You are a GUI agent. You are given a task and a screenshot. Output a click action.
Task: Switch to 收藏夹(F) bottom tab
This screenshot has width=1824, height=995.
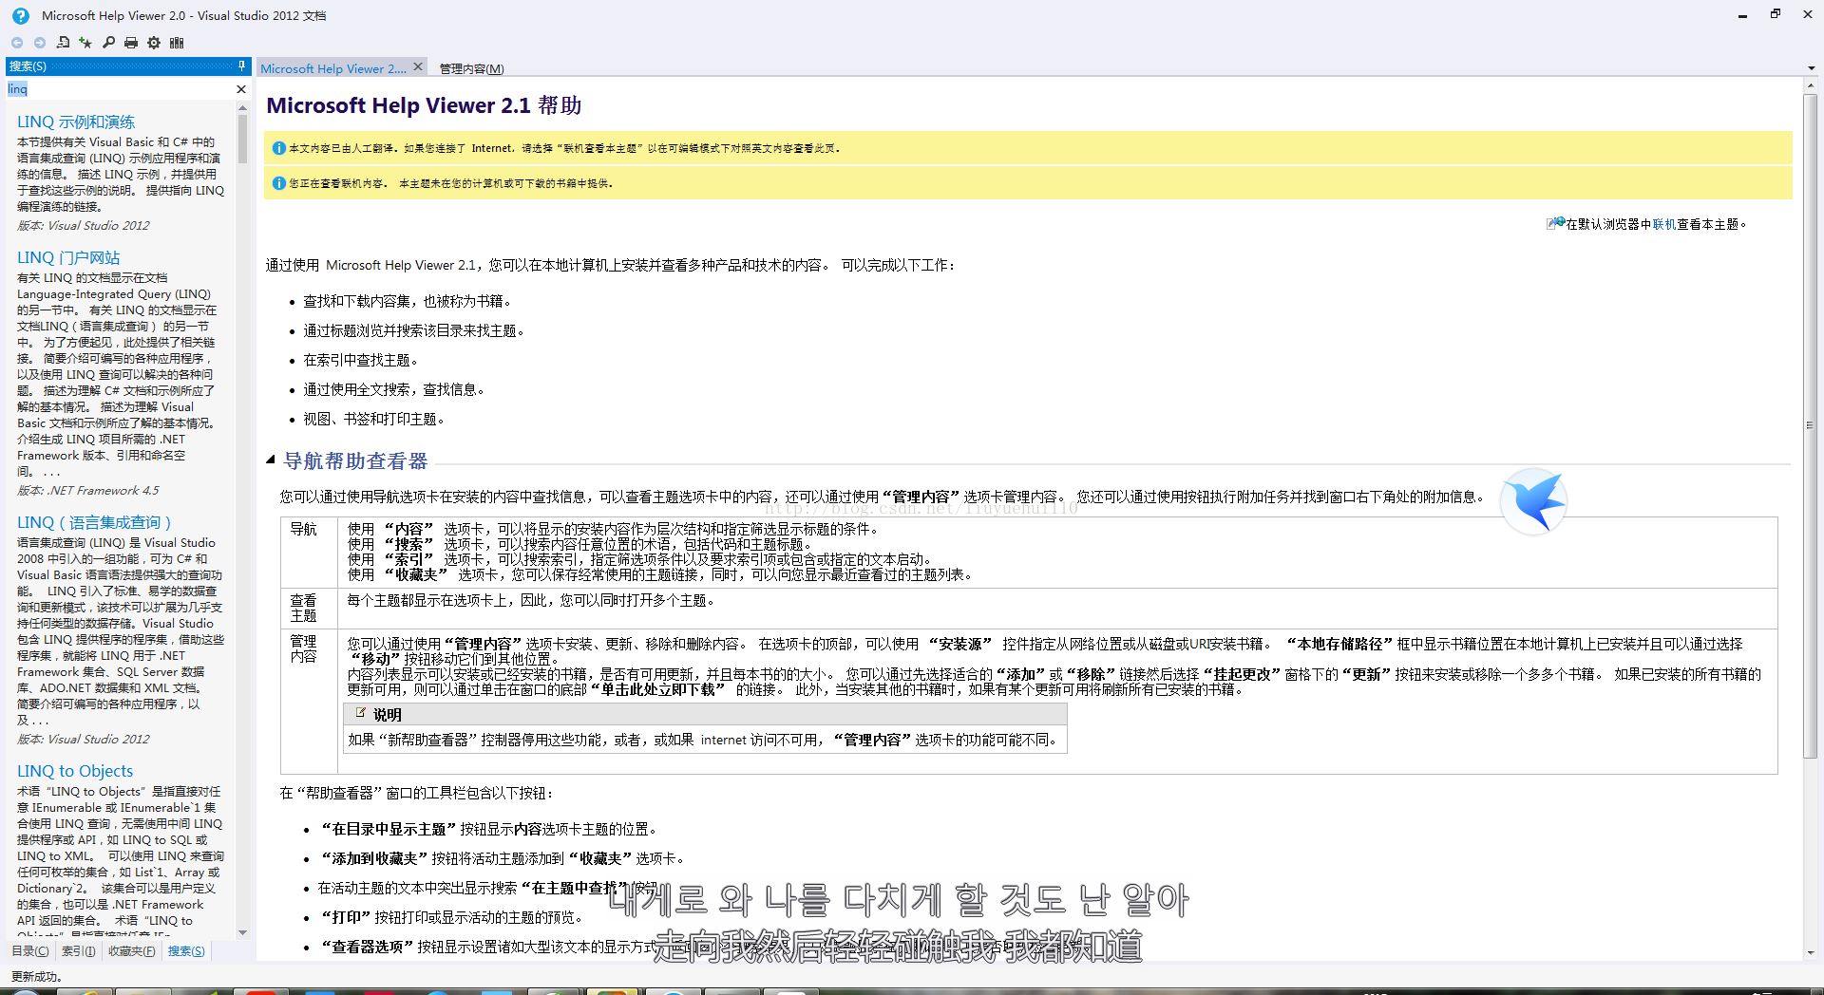pos(132,950)
